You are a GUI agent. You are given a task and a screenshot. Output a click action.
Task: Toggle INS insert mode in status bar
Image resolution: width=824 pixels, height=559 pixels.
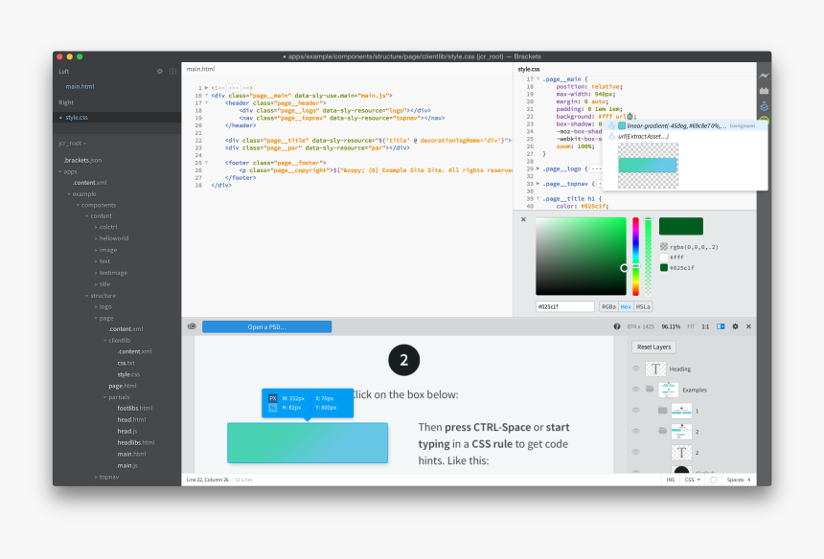(671, 480)
